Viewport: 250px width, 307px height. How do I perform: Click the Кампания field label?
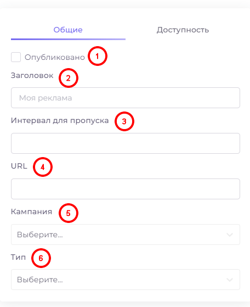click(31, 211)
